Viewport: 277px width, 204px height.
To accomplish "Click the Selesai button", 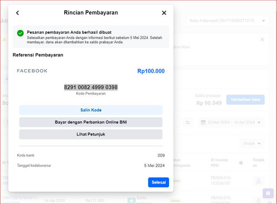I will (x=158, y=182).
